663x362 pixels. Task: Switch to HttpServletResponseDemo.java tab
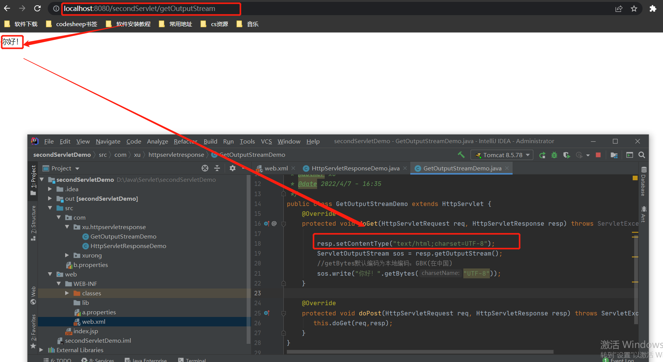pyautogui.click(x=355, y=168)
